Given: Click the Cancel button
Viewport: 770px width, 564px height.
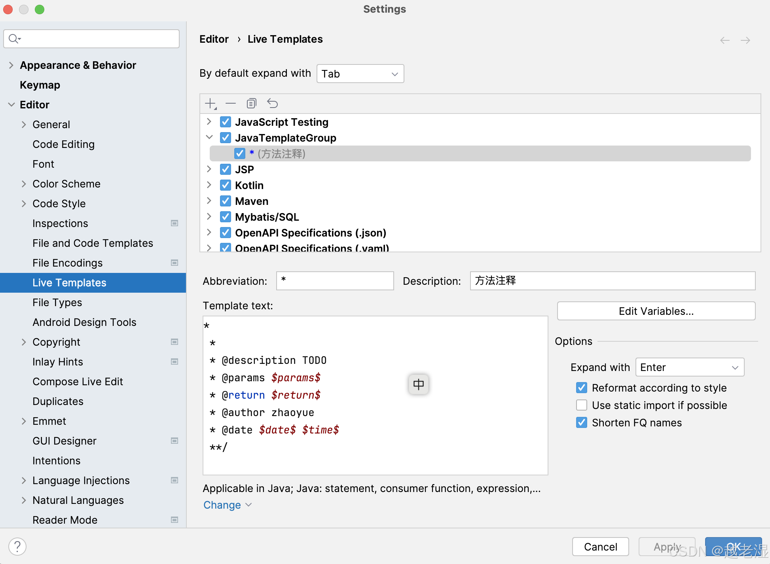Looking at the screenshot, I should 600,547.
